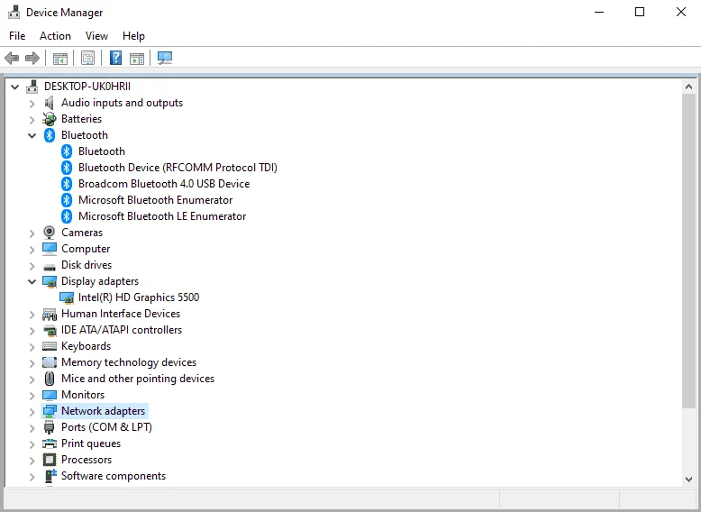This screenshot has width=701, height=512.
Task: Click the Computer category icon
Action: (x=50, y=249)
